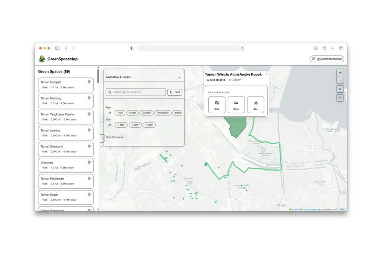Click the Search green spaces field
This screenshot has height=254, width=382.
click(x=136, y=92)
